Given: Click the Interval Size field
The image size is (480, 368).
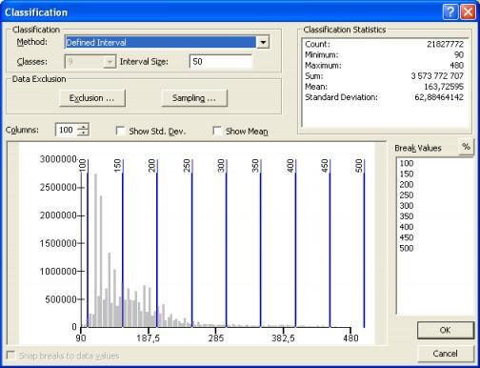Looking at the screenshot, I should click(221, 61).
